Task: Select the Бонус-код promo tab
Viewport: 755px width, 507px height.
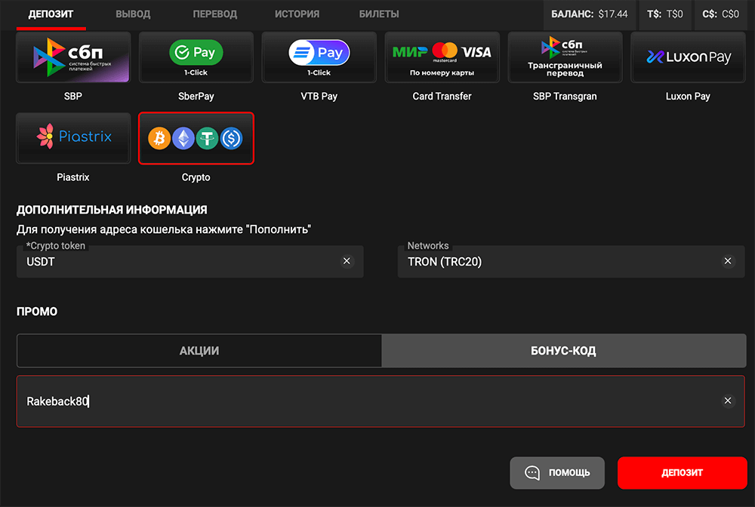Action: pyautogui.click(x=564, y=351)
